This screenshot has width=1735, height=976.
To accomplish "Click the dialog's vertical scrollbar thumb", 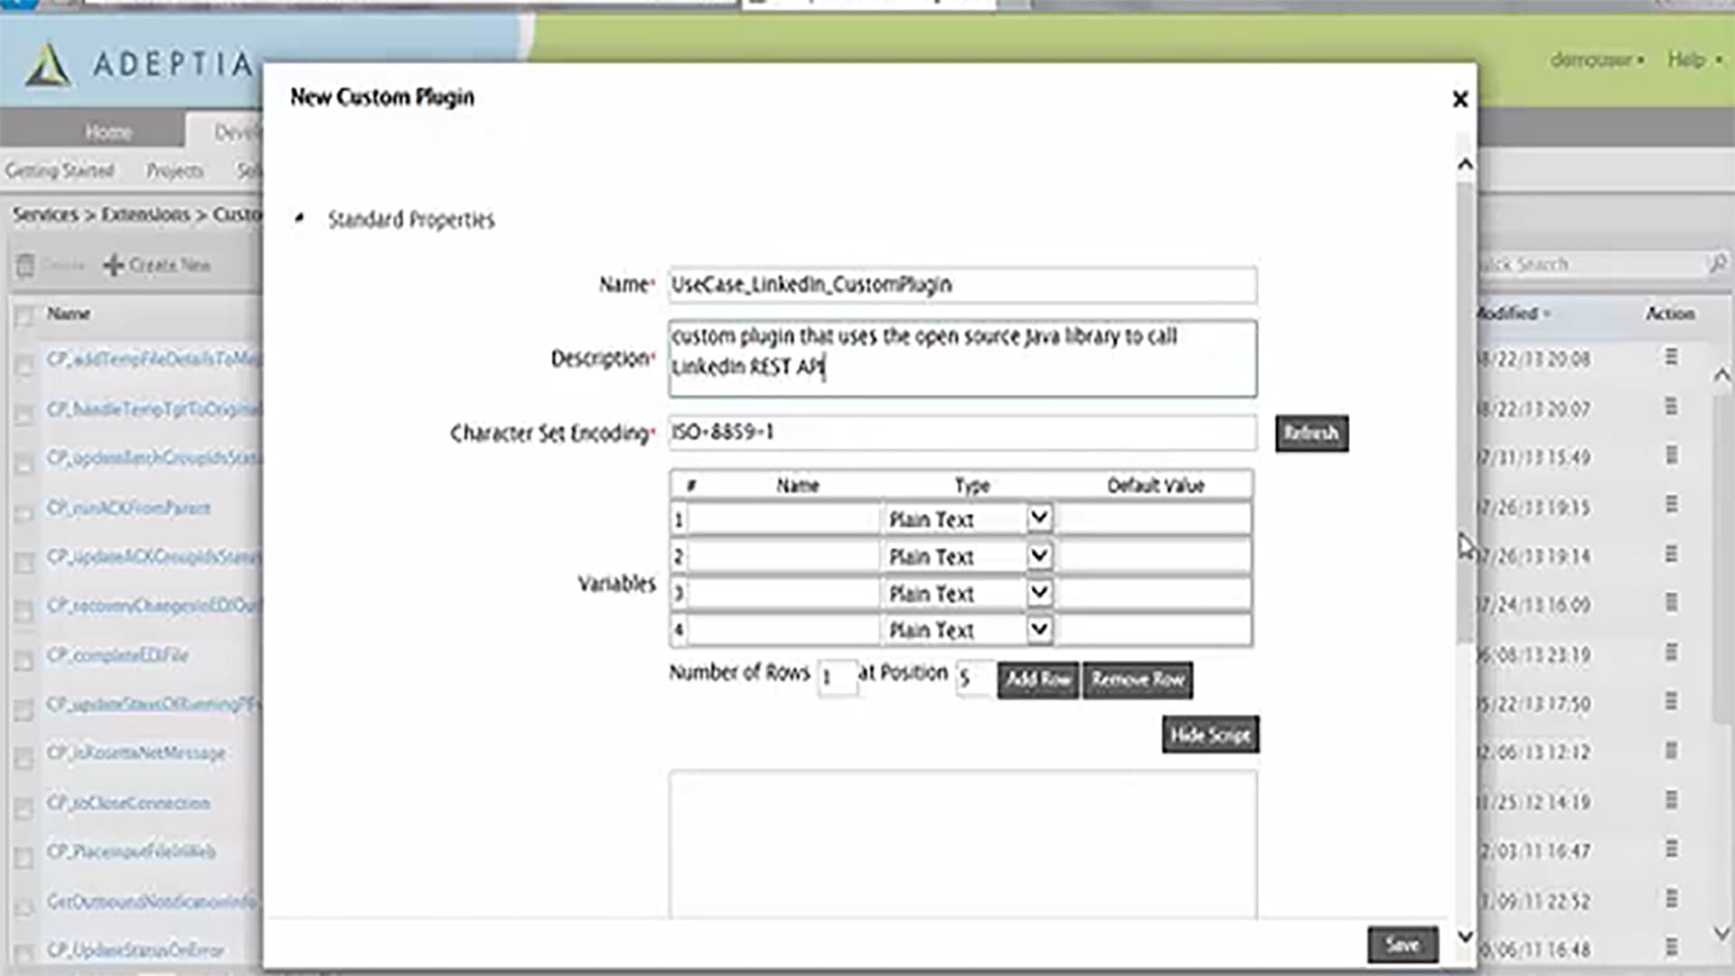I will tap(1465, 407).
